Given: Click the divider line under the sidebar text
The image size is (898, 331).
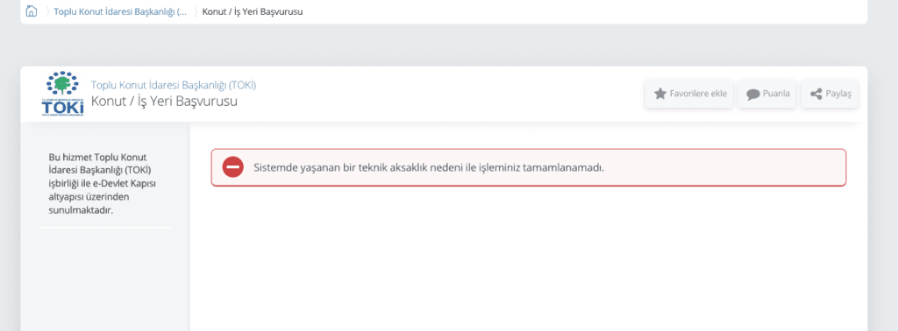Looking at the screenshot, I should coord(105,228).
